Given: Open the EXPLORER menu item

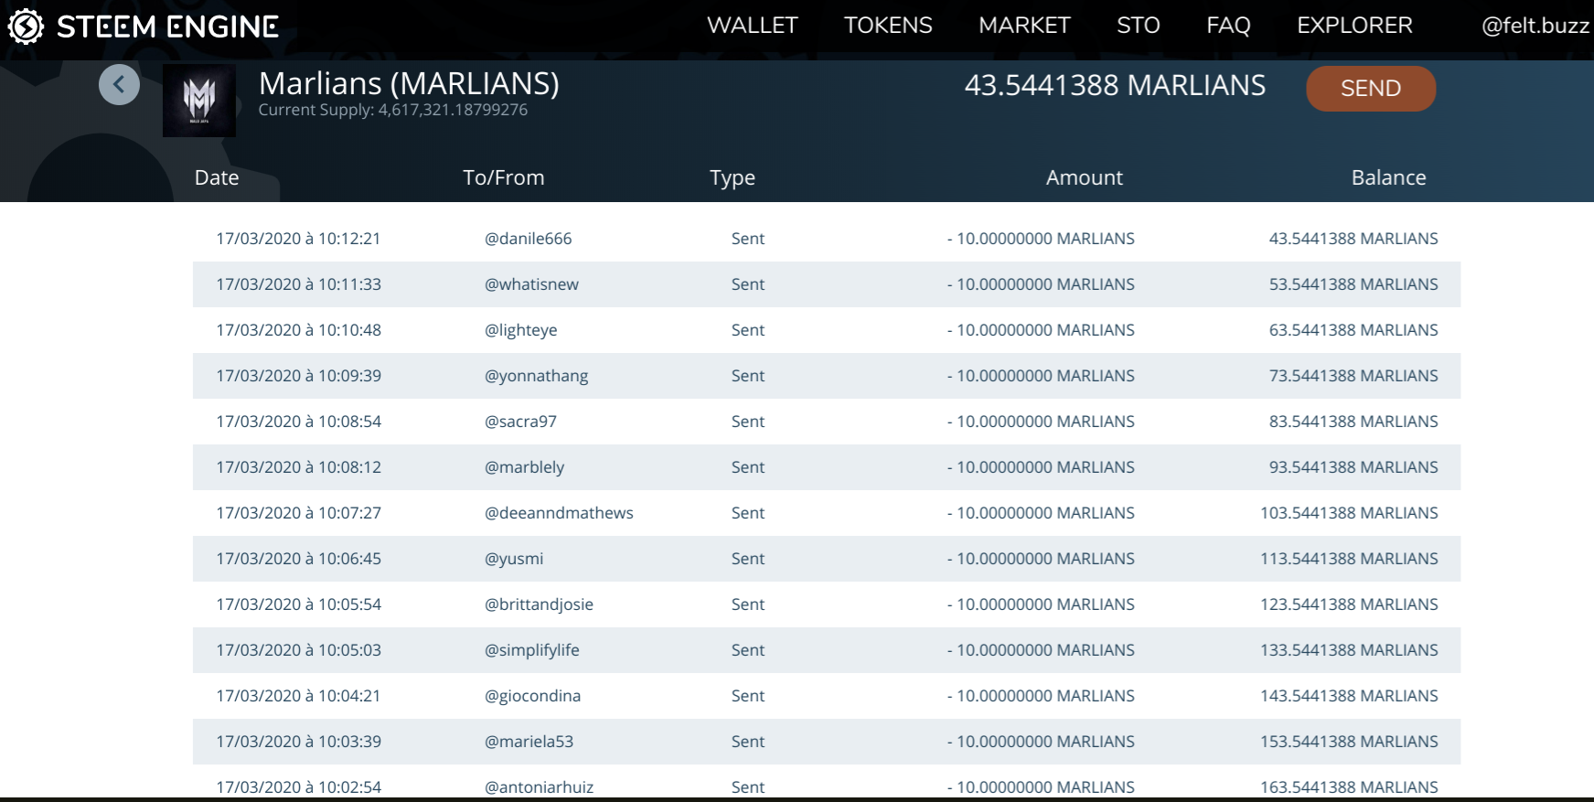Looking at the screenshot, I should pos(1354,26).
